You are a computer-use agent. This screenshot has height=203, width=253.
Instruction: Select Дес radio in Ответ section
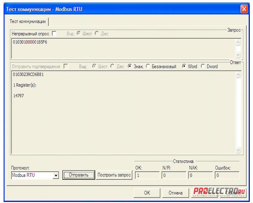tap(112, 66)
